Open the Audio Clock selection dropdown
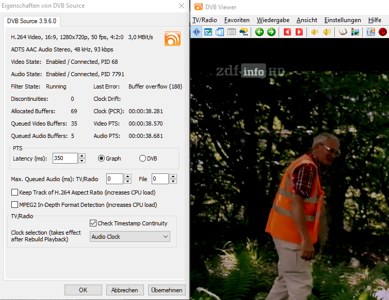Screen dimensions: 389x300 [x=129, y=237]
